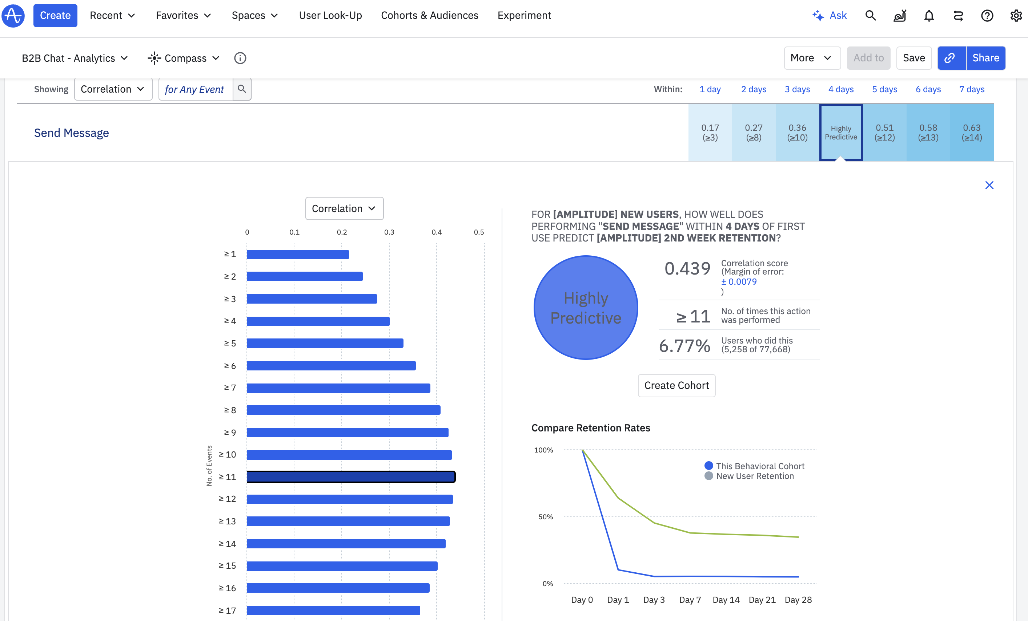Click the 0.51 heatmap cell
This screenshot has width=1028, height=621.
coord(884,133)
